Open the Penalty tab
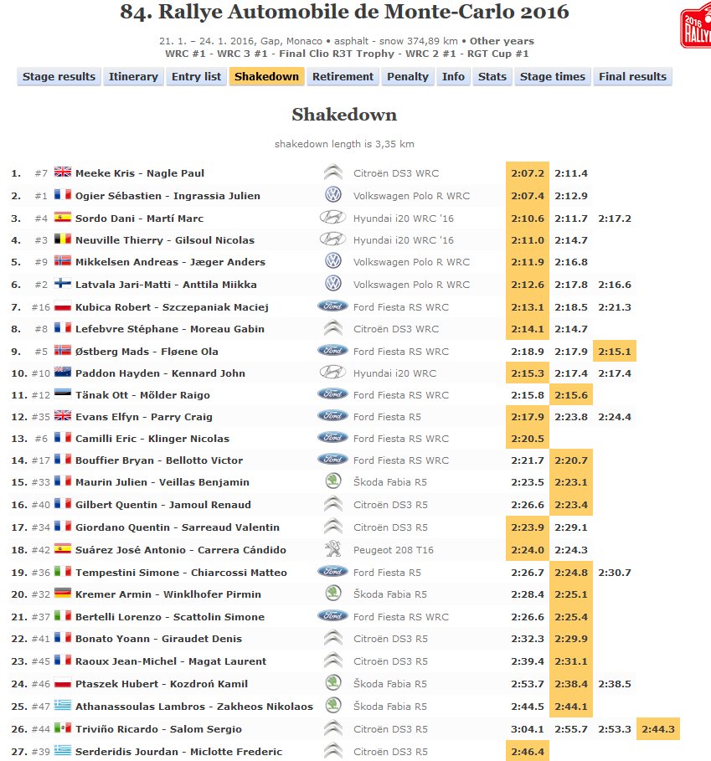The width and height of the screenshot is (711, 761). 408,77
